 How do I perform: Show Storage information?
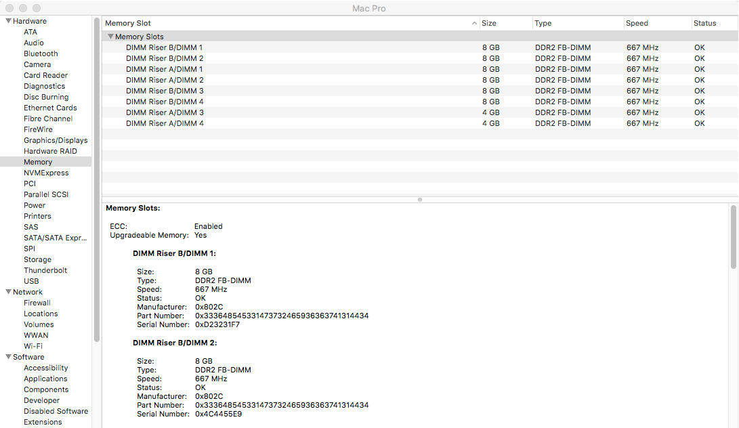(38, 259)
